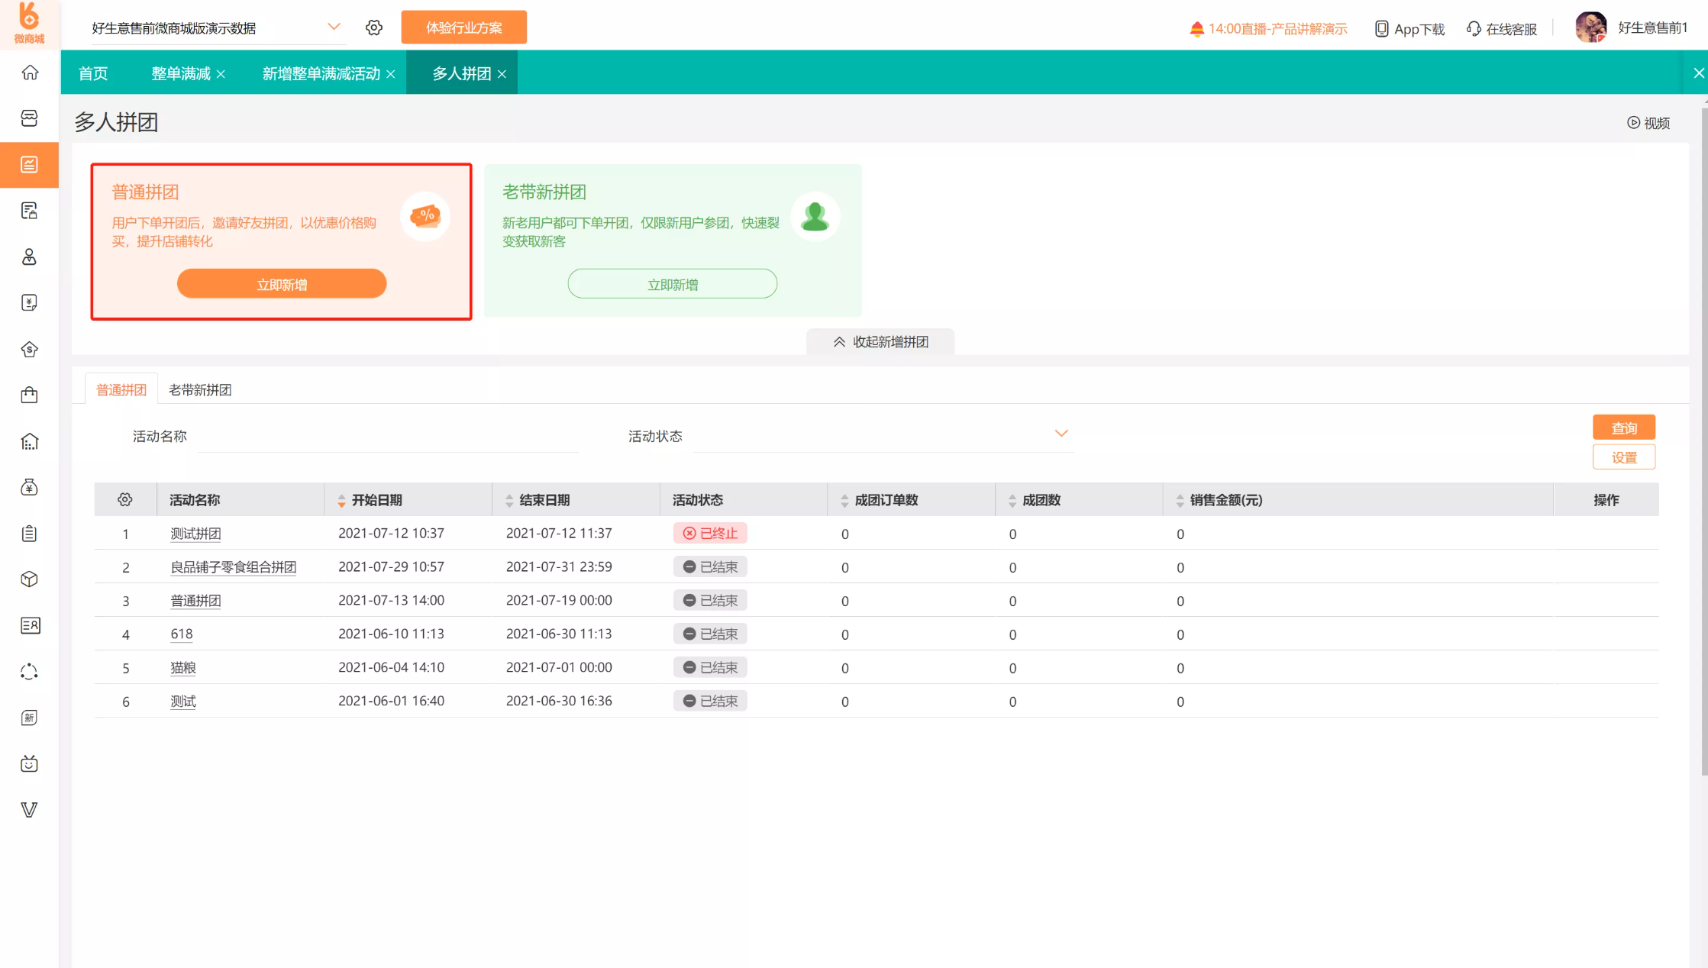Click the home icon in sidebar
Viewport: 1708px width, 968px height.
[29, 73]
